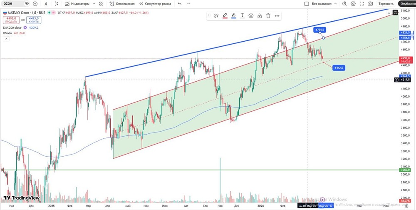This screenshot has width=416, height=210.
Task: Click the 2026 label on time axis
Action: (x=261, y=206)
